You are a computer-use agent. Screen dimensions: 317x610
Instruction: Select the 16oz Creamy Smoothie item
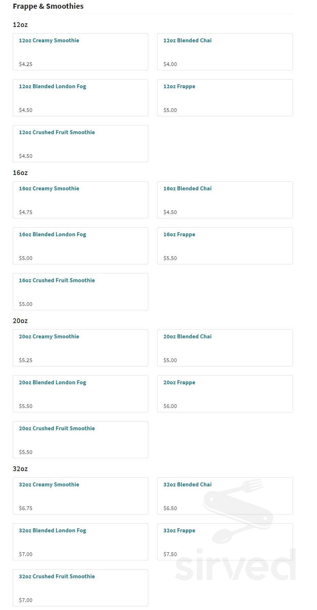pos(49,189)
